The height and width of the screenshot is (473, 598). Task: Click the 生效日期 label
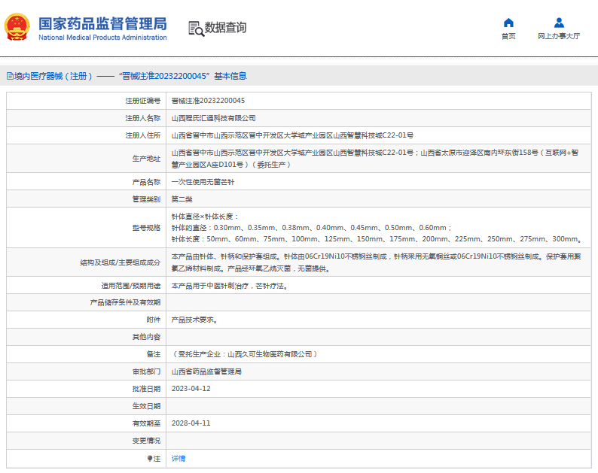[146, 406]
